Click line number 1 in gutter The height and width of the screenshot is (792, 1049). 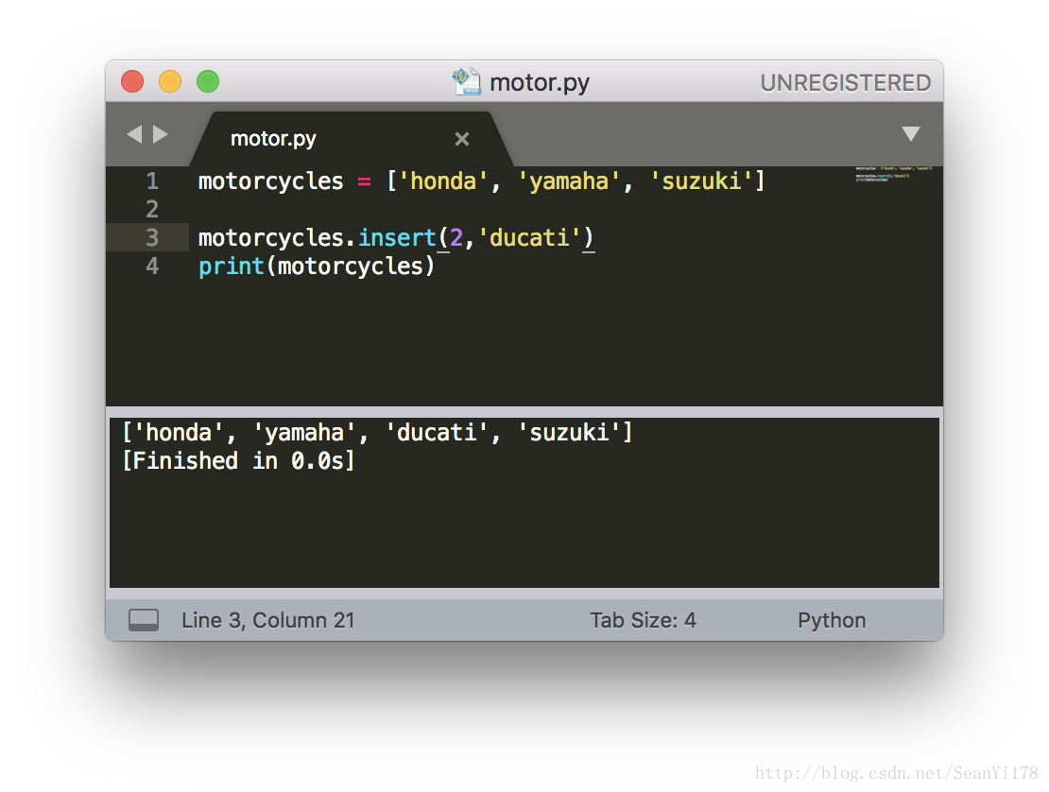[152, 181]
